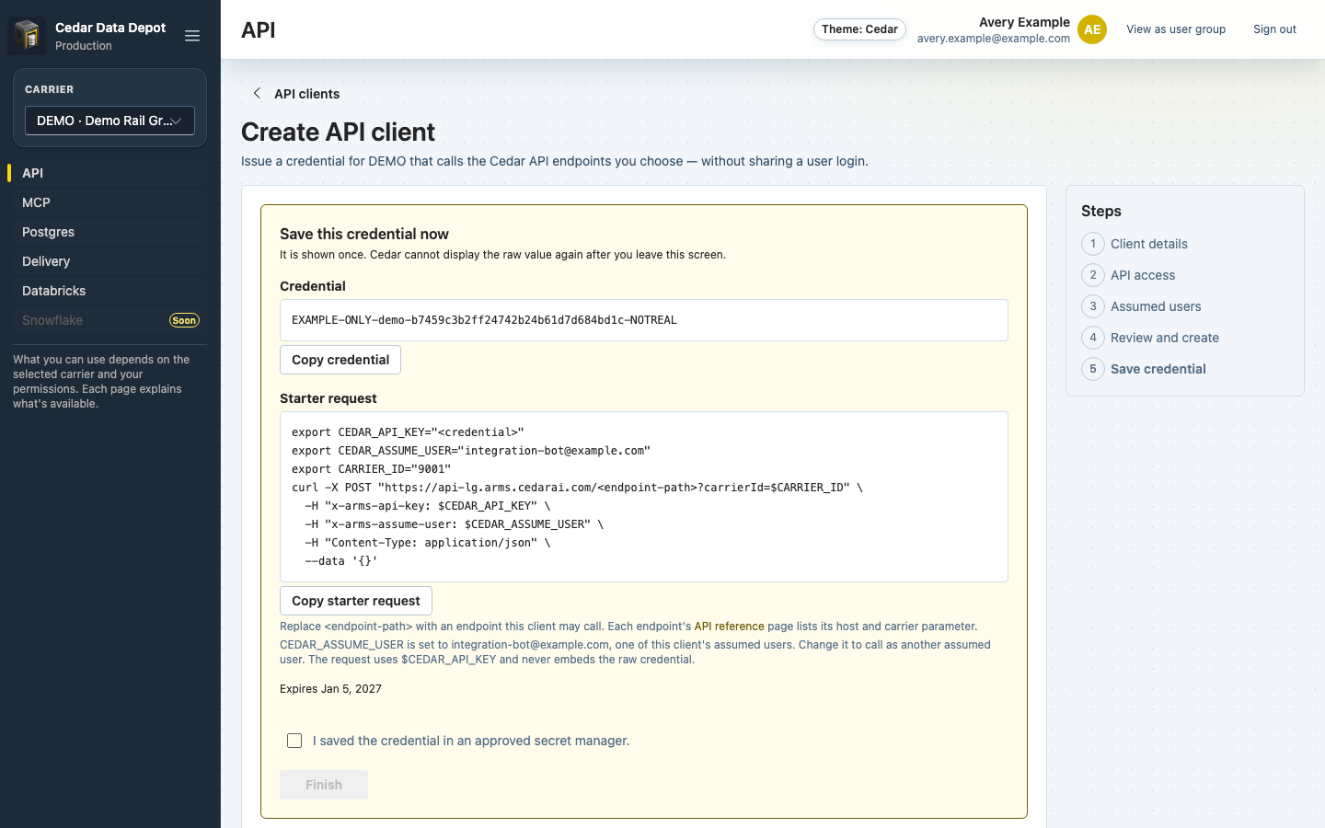Click the Soon badge next to Snowflake

pos(184,320)
